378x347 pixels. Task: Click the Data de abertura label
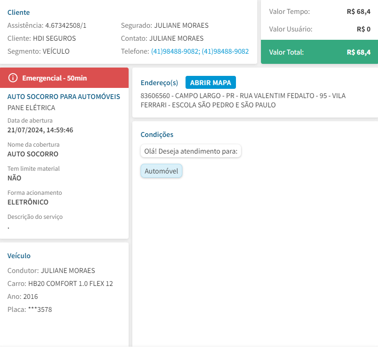(x=30, y=120)
